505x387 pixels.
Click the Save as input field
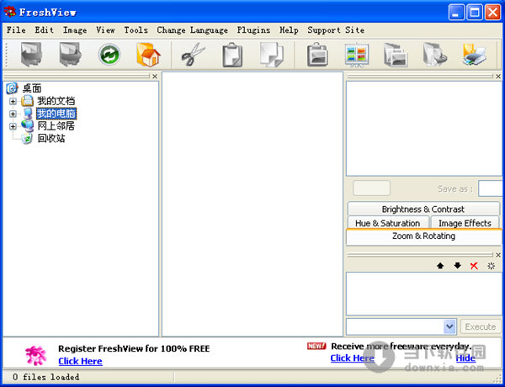tap(490, 188)
